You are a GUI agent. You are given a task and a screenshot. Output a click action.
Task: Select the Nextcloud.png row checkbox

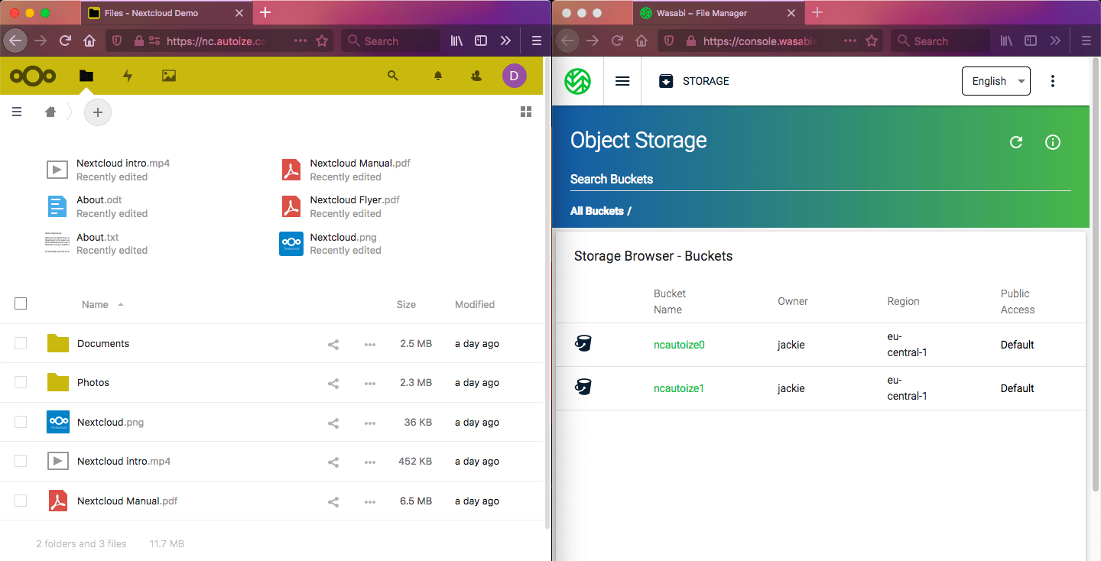click(21, 422)
